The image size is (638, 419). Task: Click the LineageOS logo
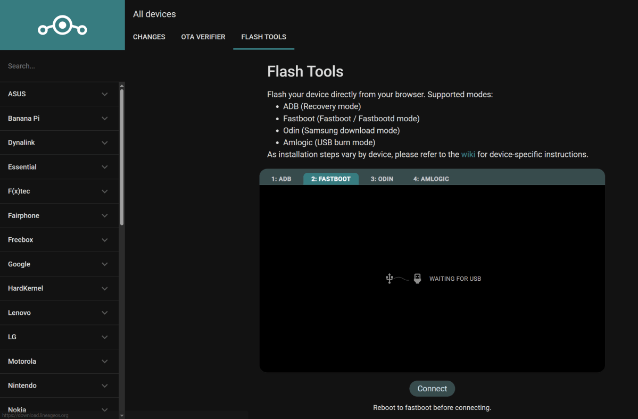[x=62, y=26]
